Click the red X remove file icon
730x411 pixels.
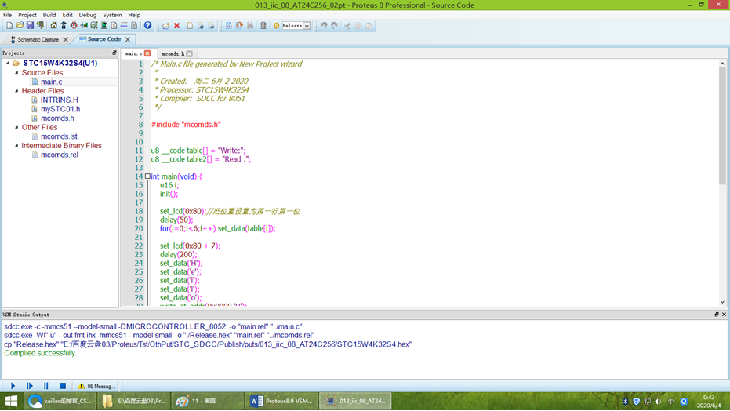pyautogui.click(x=177, y=26)
